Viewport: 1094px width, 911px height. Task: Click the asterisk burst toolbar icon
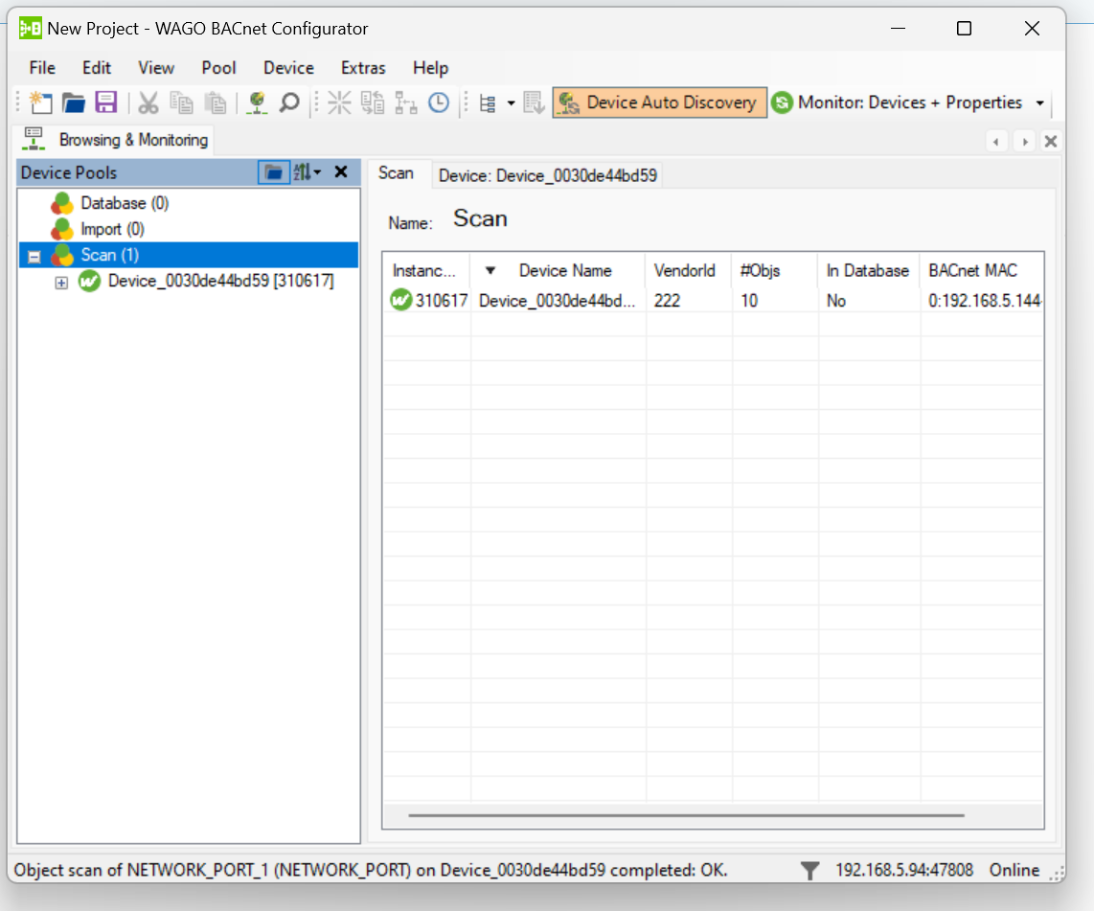point(340,102)
